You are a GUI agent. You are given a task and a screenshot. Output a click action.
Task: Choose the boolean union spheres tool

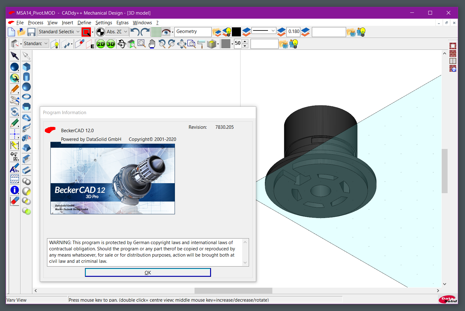point(26,181)
